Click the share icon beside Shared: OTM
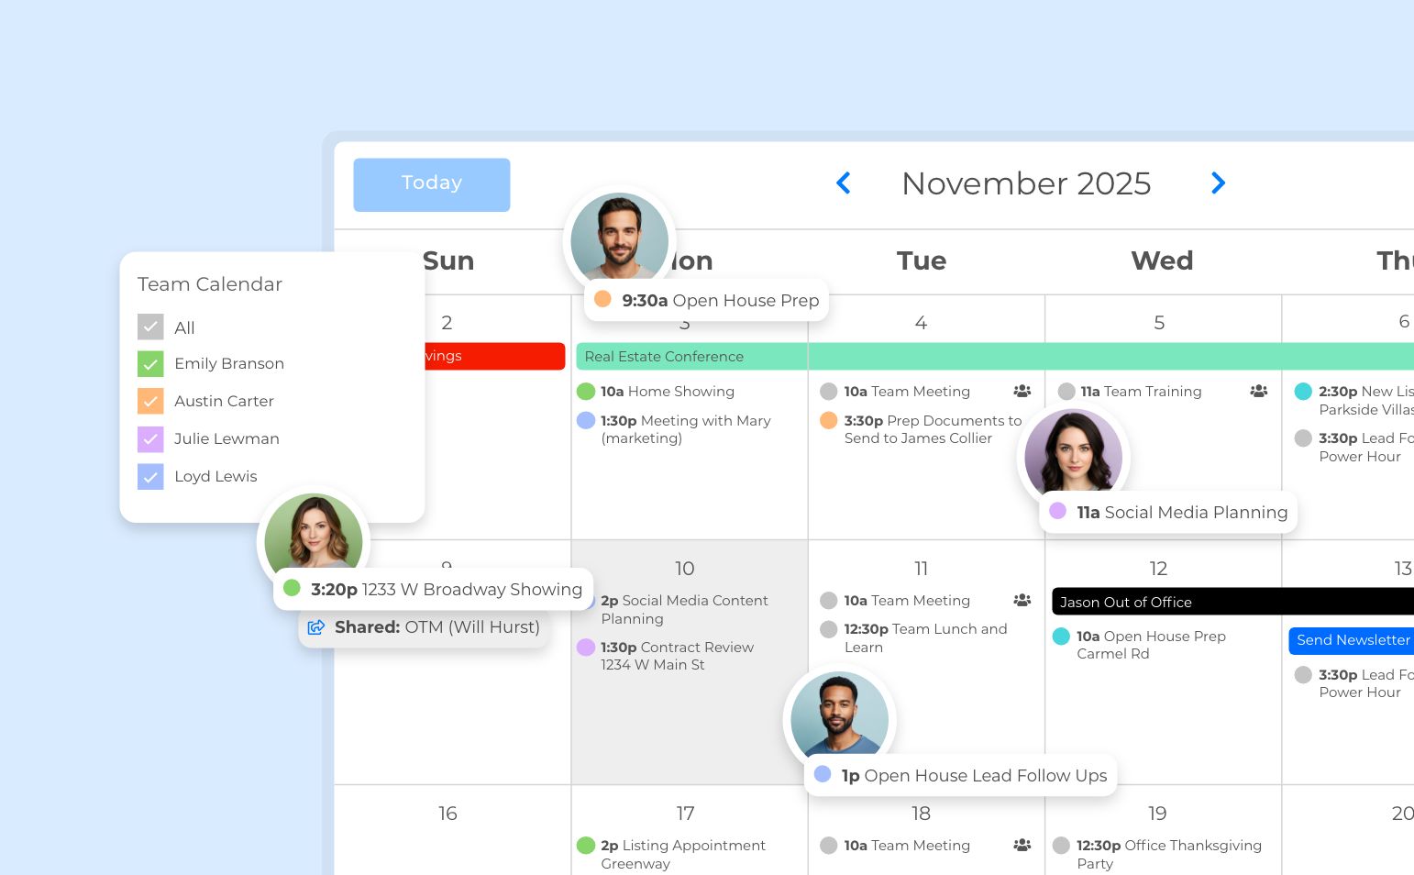This screenshot has width=1414, height=875. click(x=316, y=627)
